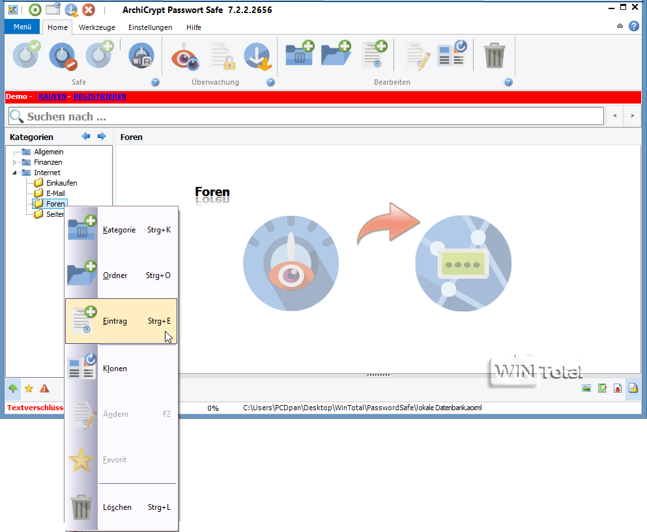
Task: Select the Home tab
Action: coord(57,27)
